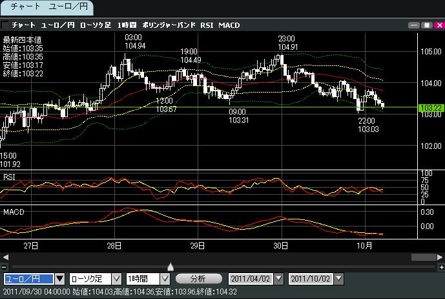This screenshot has width=445, height=299.
Task: Click the scroll-right arrow under the chart
Action: [439, 257]
